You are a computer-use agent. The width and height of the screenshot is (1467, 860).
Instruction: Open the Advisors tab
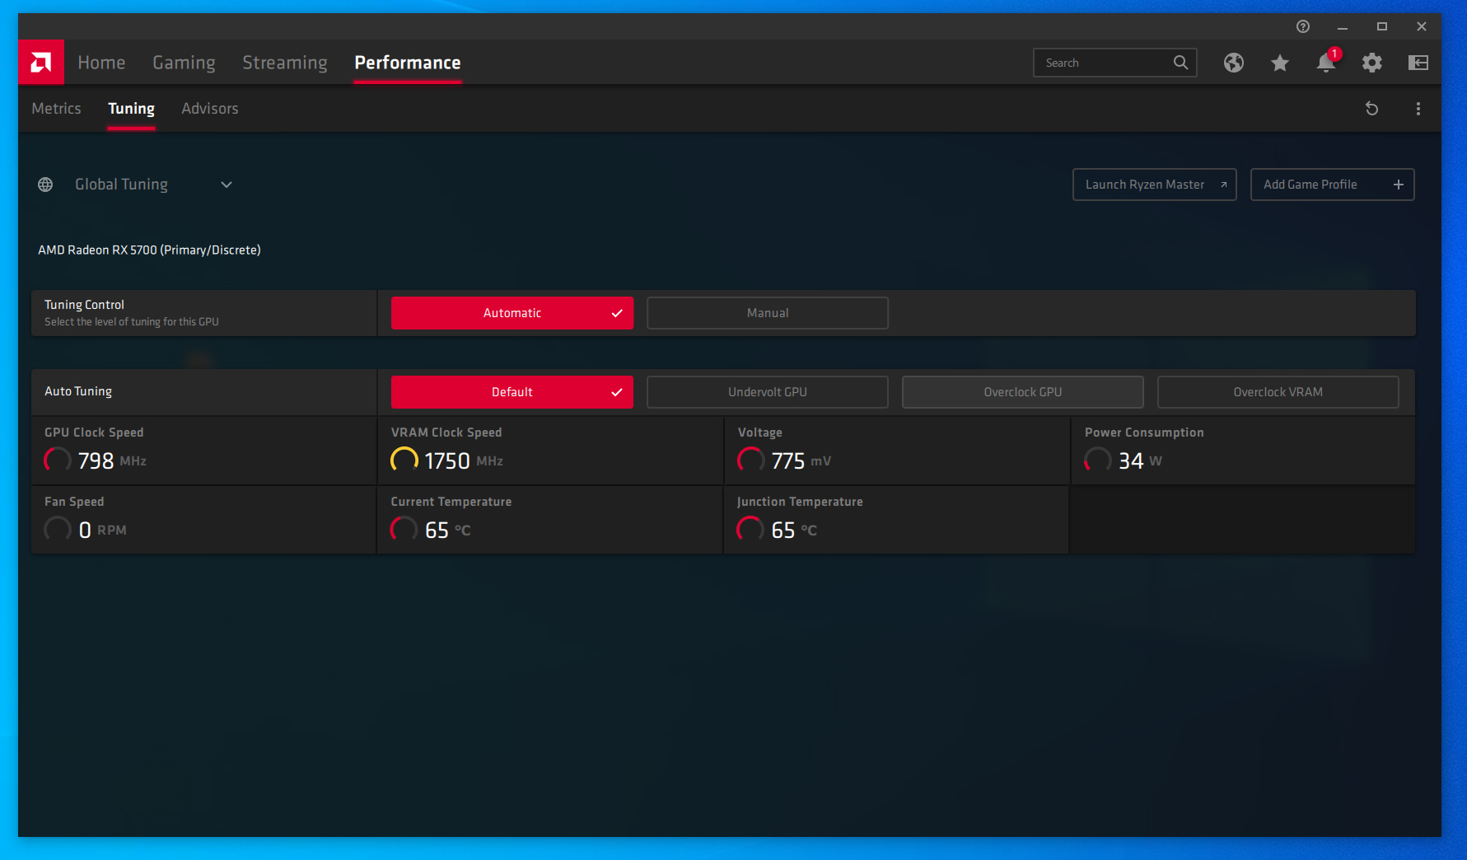pyautogui.click(x=209, y=109)
